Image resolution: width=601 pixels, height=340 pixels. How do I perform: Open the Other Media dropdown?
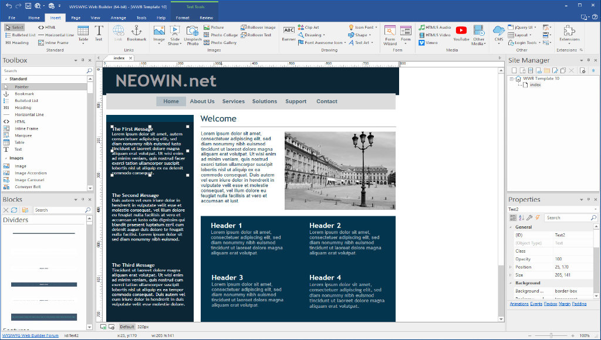tap(478, 35)
